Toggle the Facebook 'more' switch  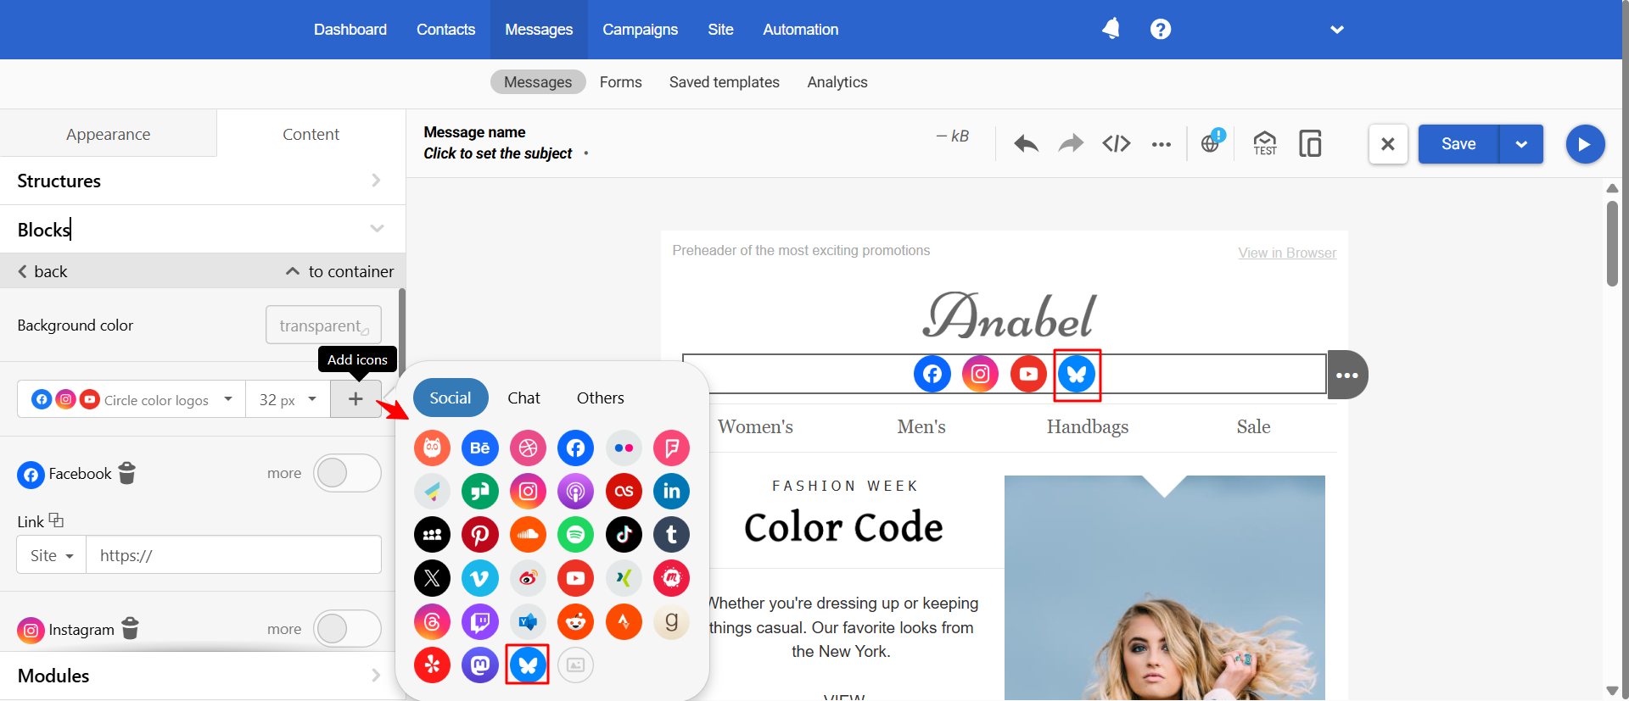click(347, 473)
